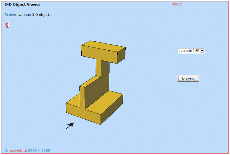Click the red info icon

pos(7,25)
